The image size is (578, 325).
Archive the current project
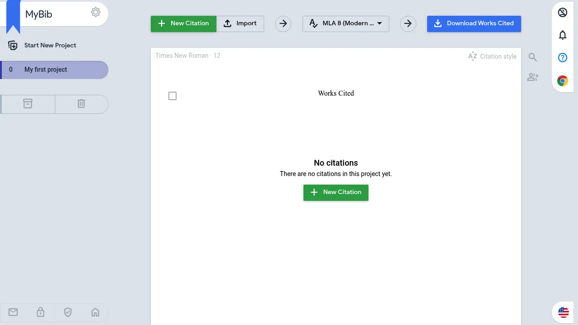click(28, 104)
